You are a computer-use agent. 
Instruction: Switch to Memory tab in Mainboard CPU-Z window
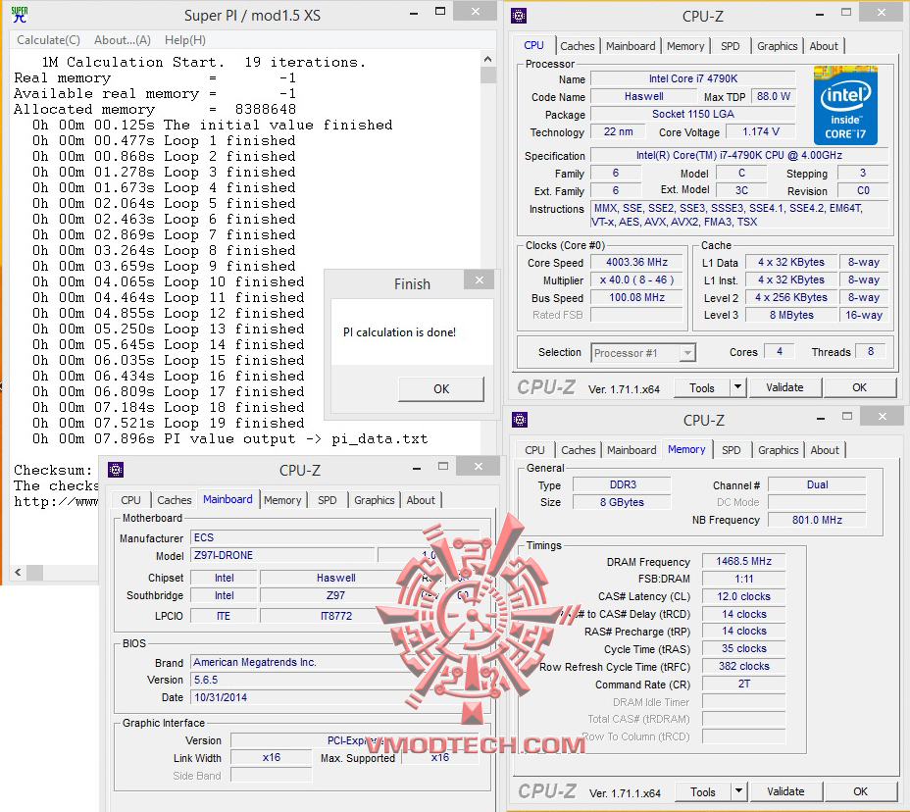coord(282,500)
